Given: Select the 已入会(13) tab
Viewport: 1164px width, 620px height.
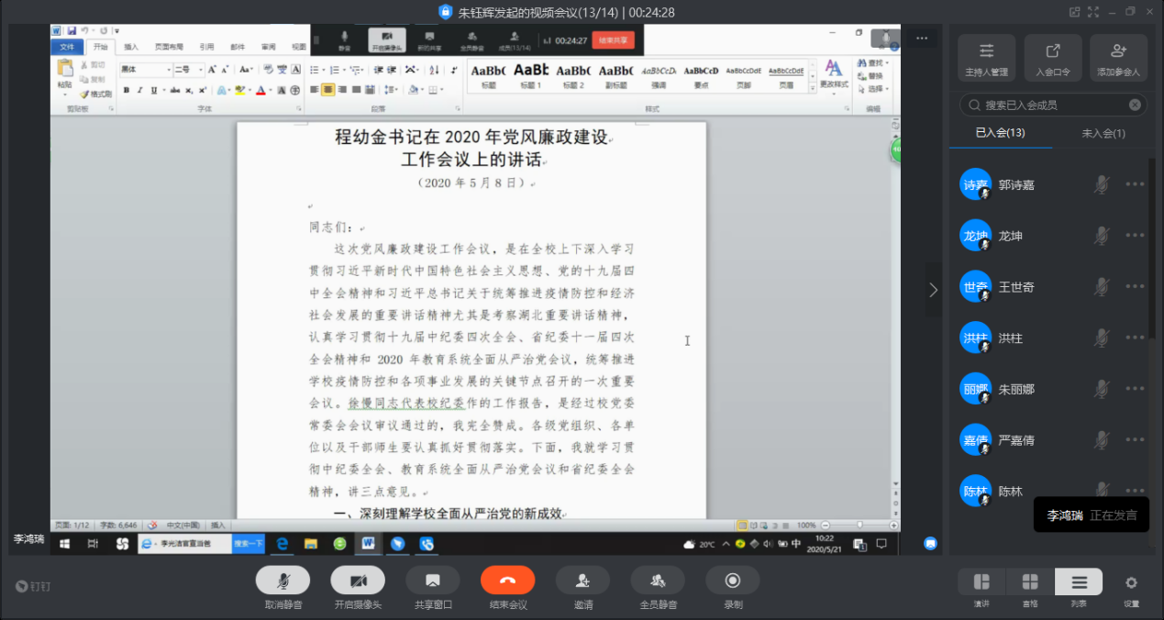Looking at the screenshot, I should [1000, 133].
